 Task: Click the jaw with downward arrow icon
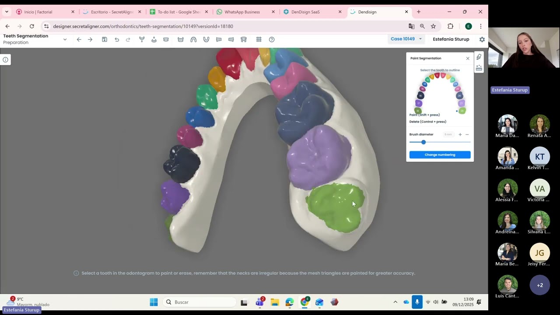tap(154, 39)
